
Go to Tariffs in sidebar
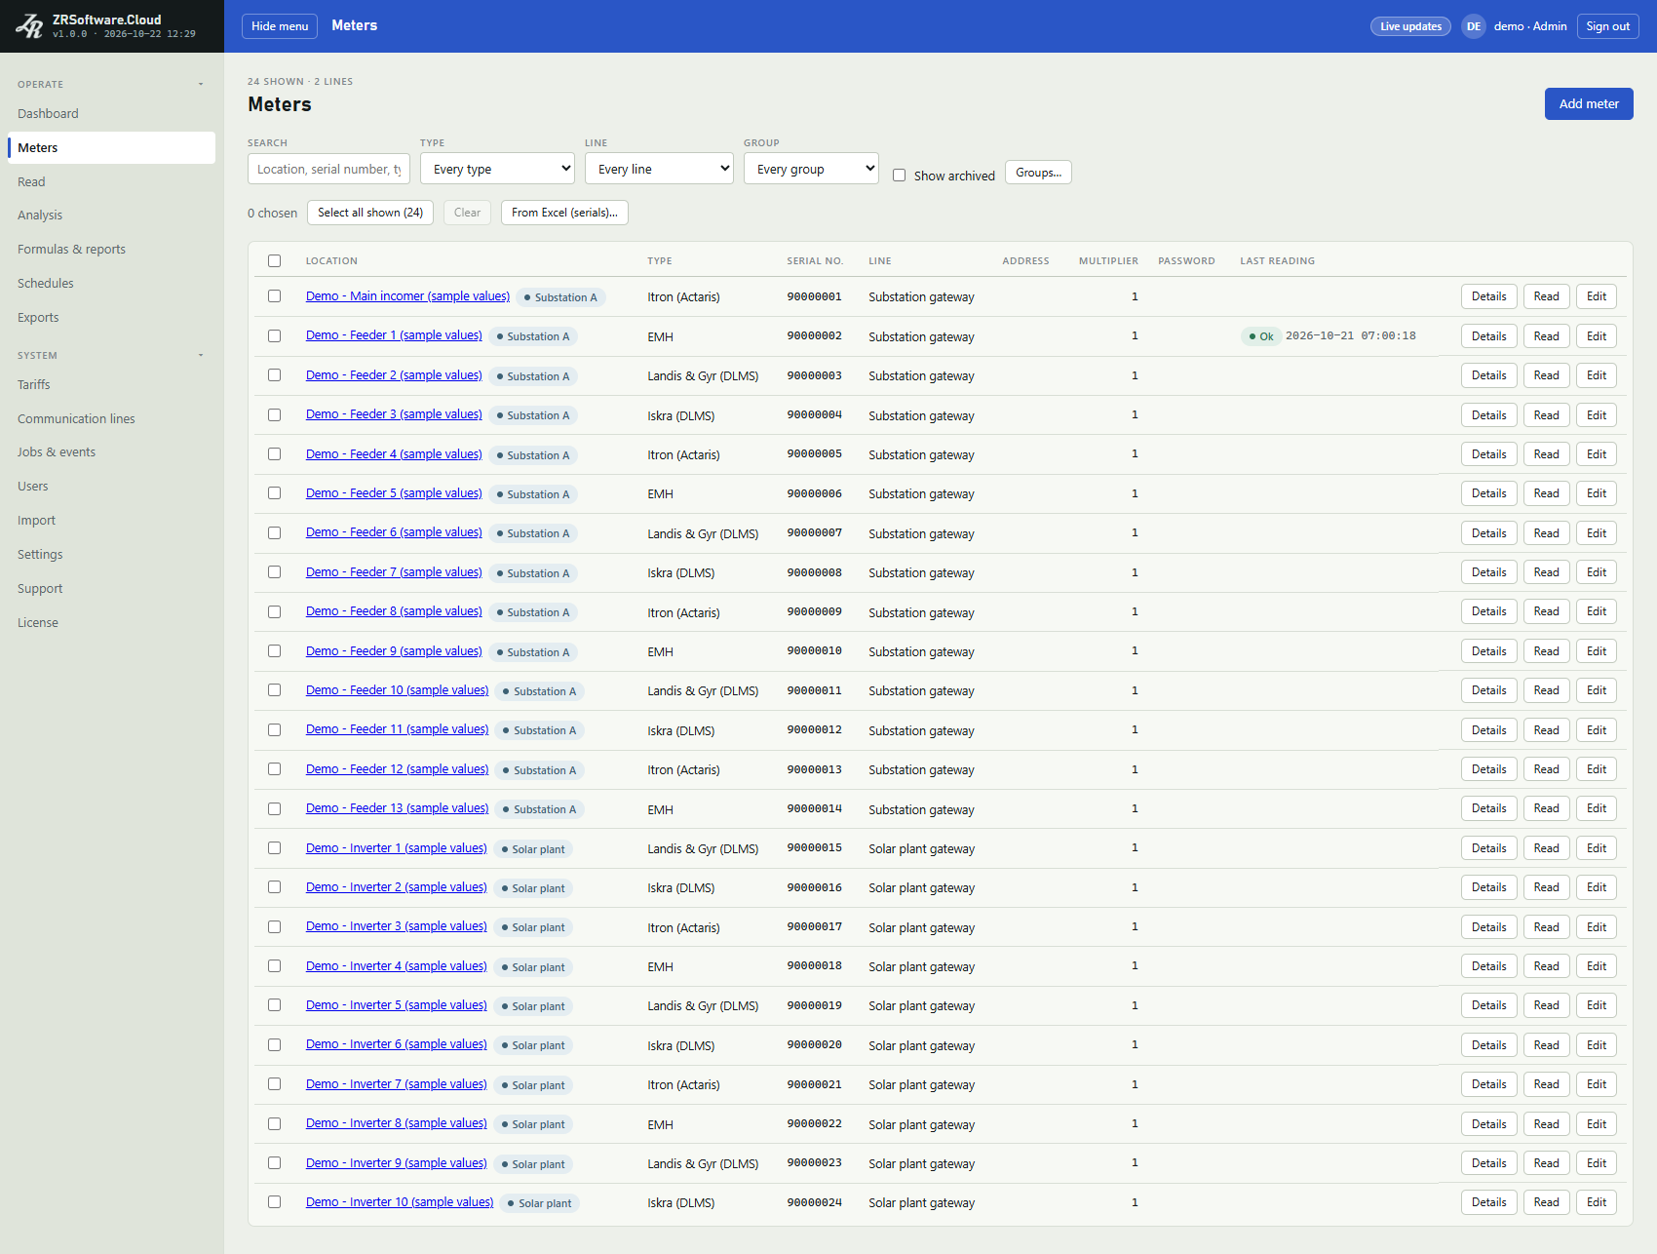111,385
